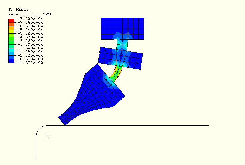Viewport: 245px width, 165px height.
Task: Click the legend value +5.940e+04
Action: point(30,30)
